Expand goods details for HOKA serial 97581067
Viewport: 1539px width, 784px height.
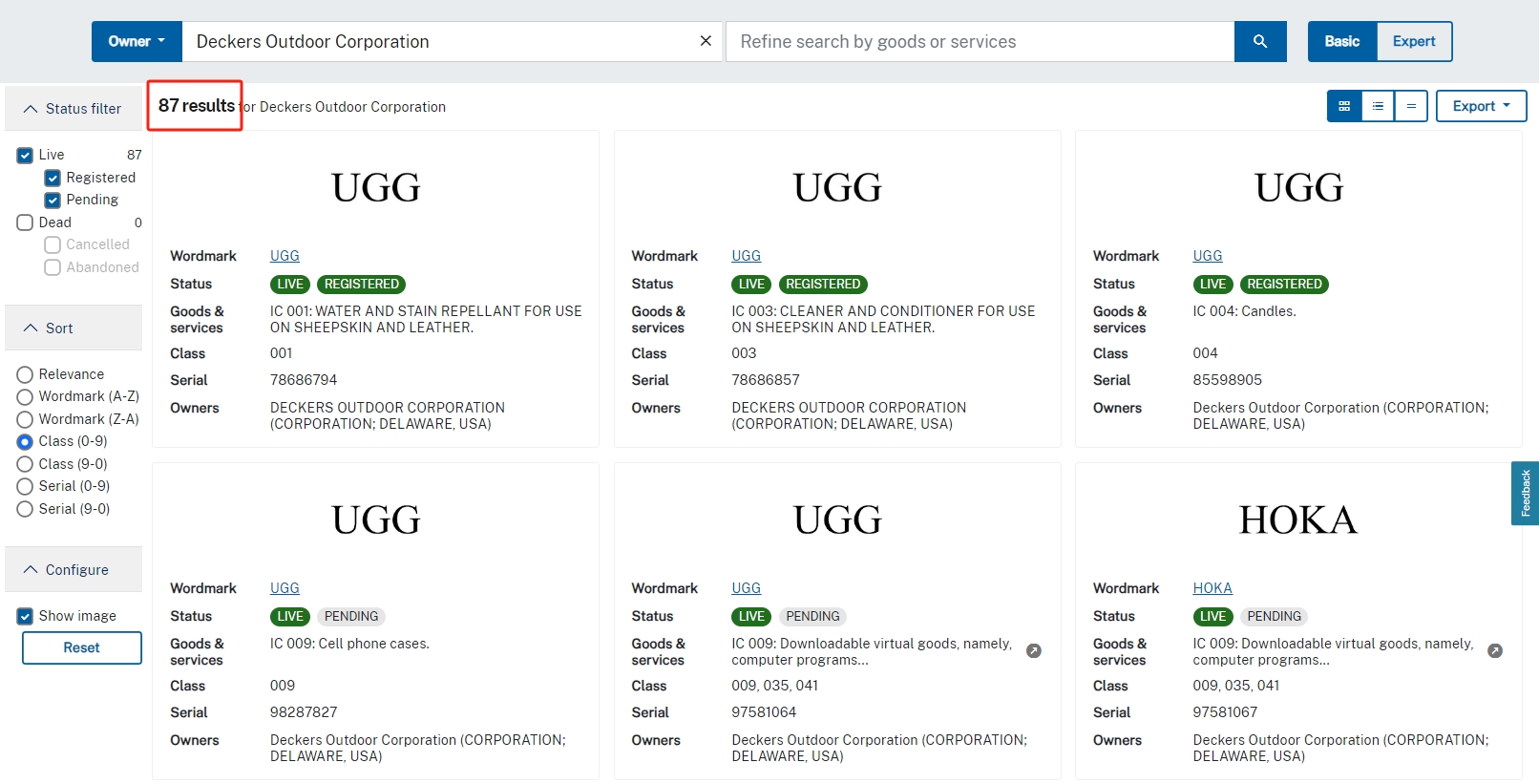[1495, 651]
